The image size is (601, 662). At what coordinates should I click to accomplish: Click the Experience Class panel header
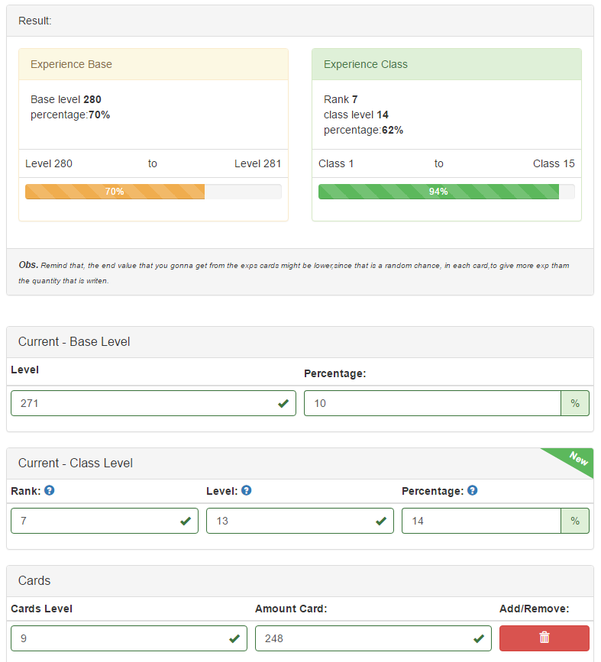[446, 64]
